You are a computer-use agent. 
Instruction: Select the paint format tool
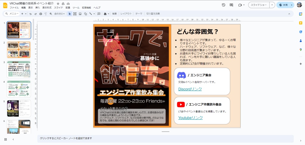[x=46, y=14]
